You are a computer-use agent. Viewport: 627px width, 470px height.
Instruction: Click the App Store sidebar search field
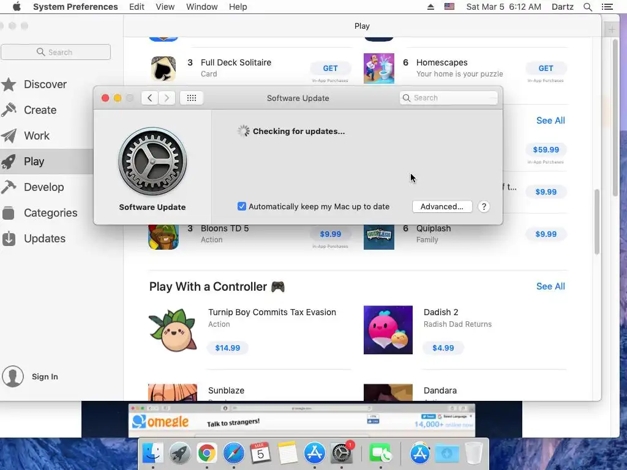pos(56,52)
